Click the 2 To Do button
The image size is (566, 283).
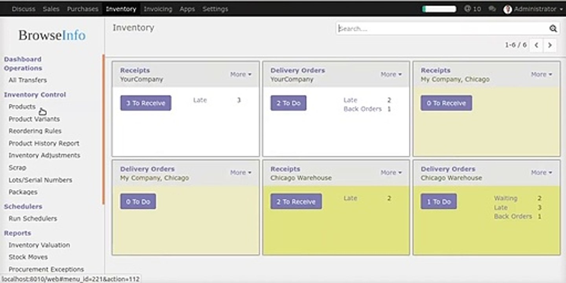[289, 103]
